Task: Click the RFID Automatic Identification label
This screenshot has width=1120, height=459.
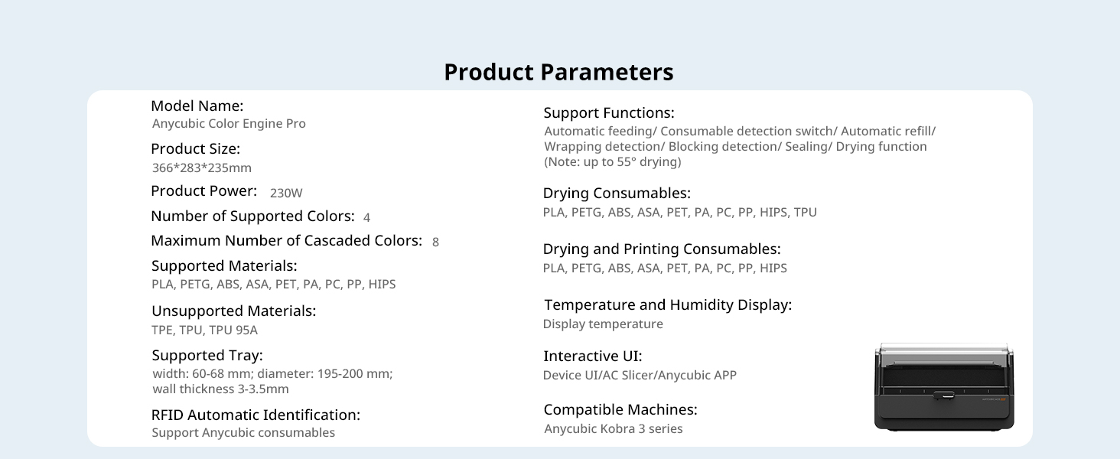Action: (256, 415)
